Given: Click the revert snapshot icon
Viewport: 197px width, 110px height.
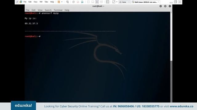Looking at the screenshot, I should click(78, 2).
